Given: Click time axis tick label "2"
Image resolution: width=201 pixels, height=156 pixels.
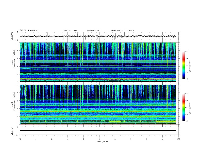Looking at the screenshot, I should pos(52,139).
